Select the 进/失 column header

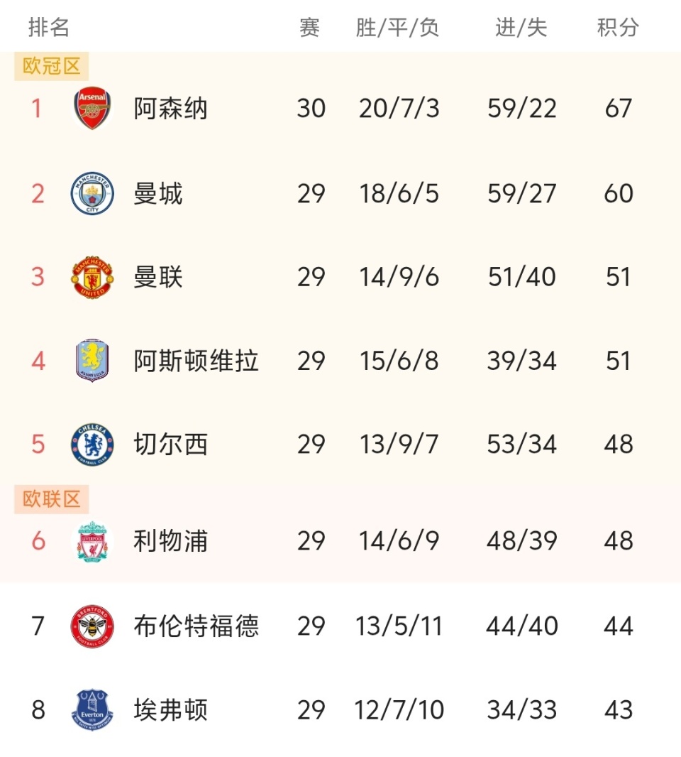(521, 28)
